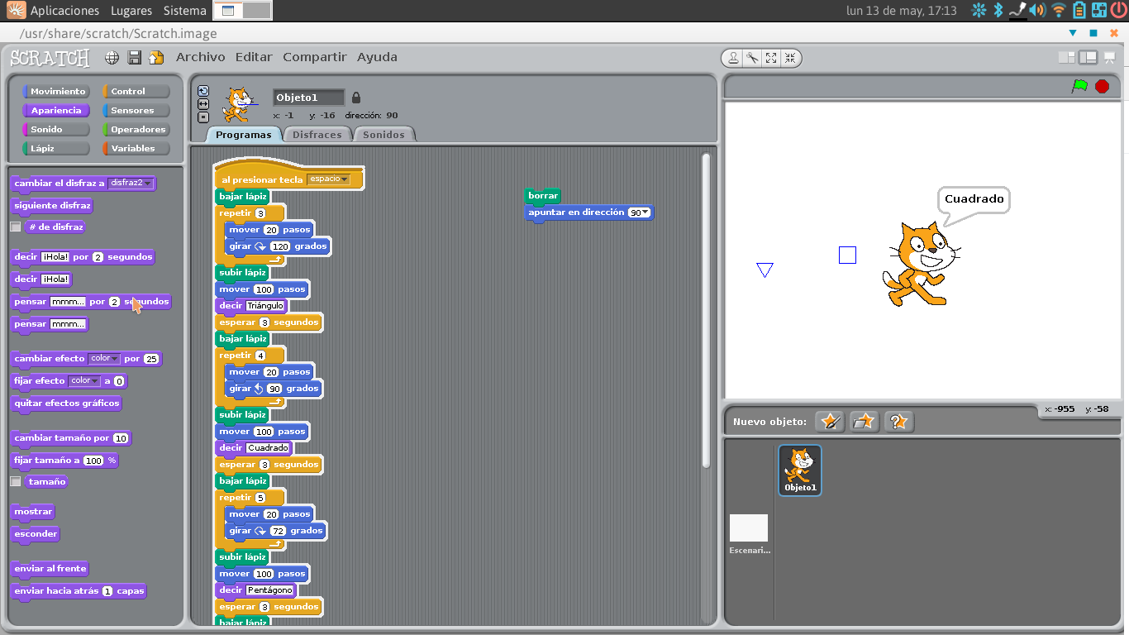Choose new sprite from file folder

pos(864,422)
